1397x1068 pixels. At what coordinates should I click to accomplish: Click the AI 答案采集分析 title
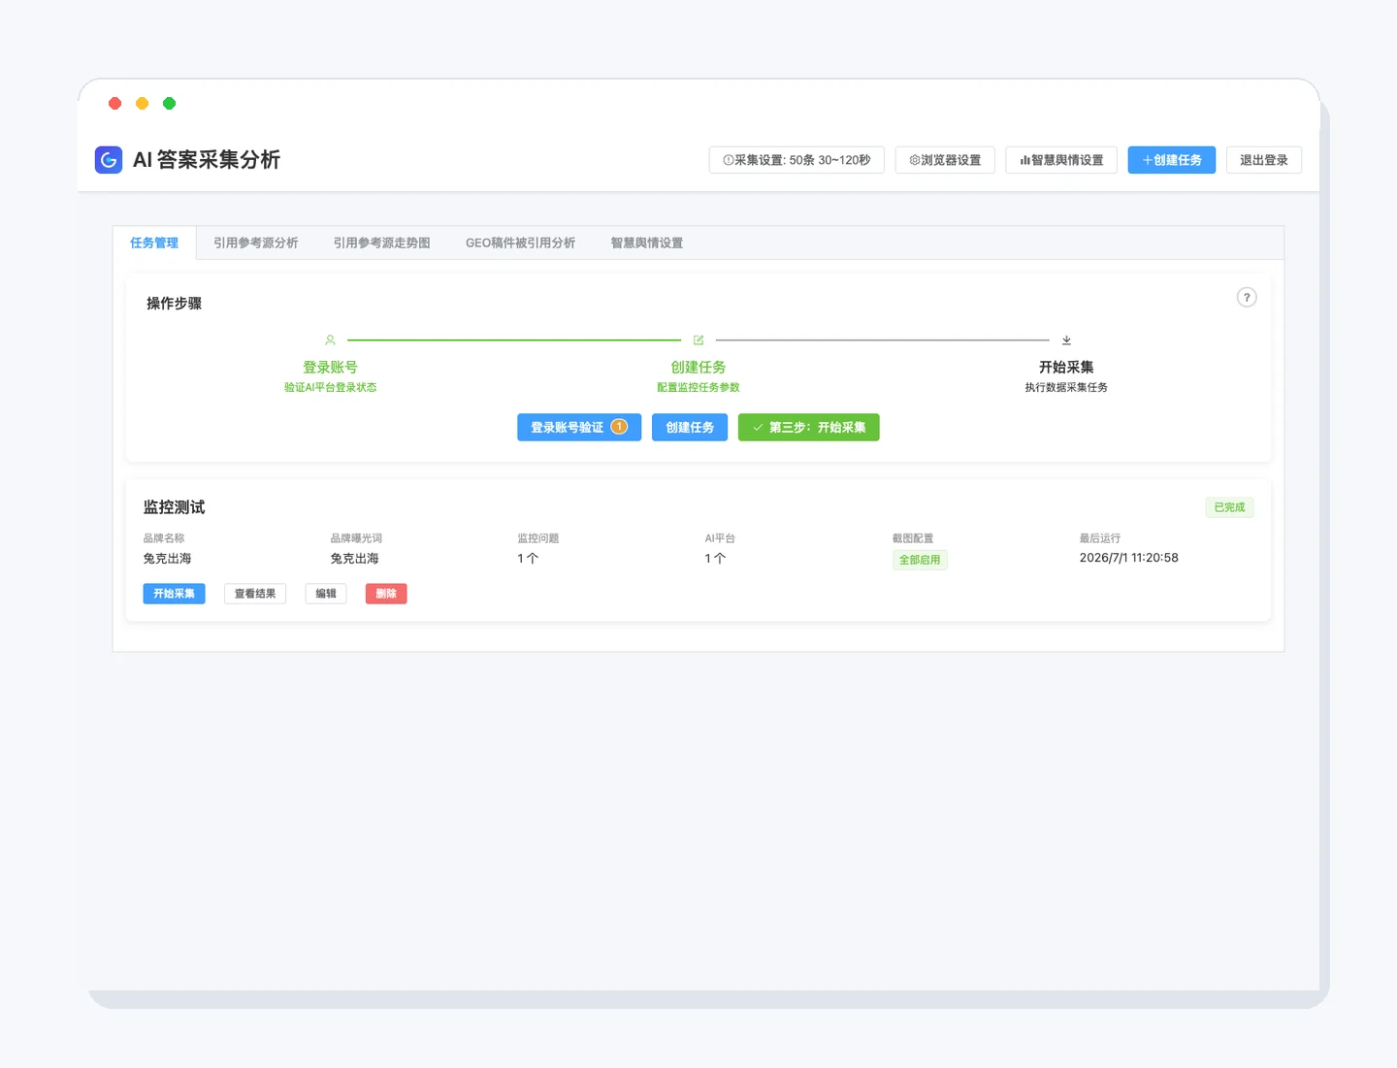207,160
